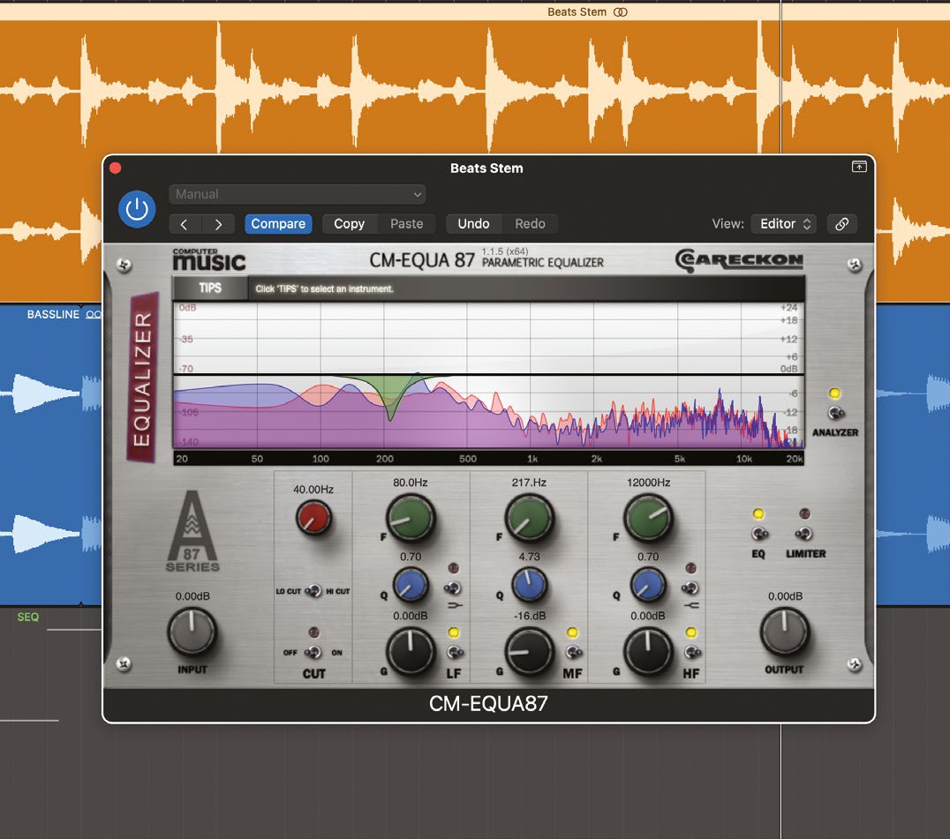
Task: Click the 0.00dB value above INPUT knob
Action: pos(192,596)
